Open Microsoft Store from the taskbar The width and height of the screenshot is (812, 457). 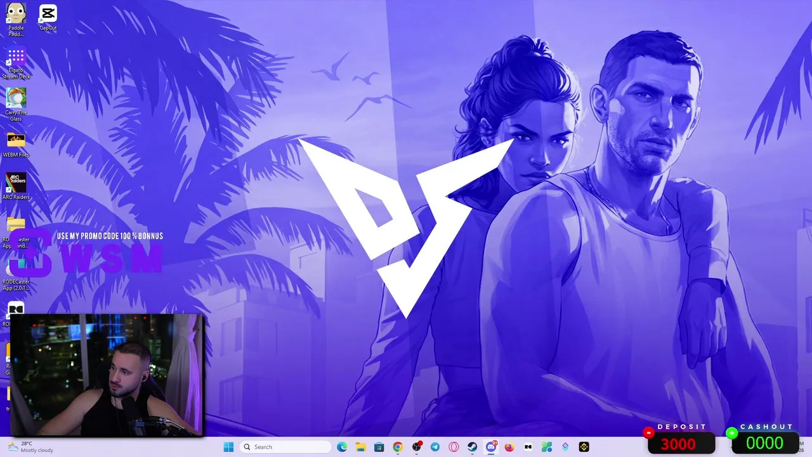click(x=379, y=447)
